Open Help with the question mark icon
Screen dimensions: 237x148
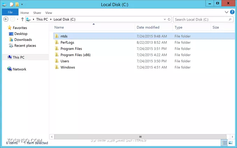coord(232,12)
